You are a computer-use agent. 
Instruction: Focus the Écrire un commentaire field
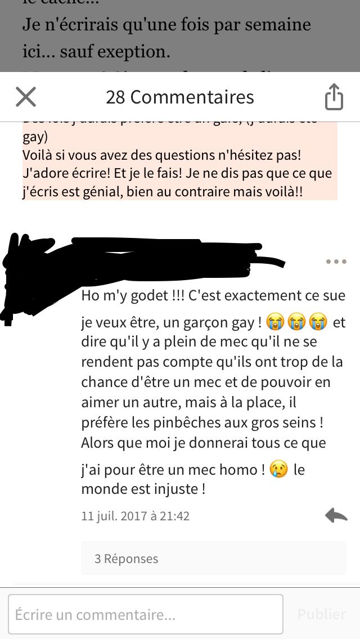(146, 614)
